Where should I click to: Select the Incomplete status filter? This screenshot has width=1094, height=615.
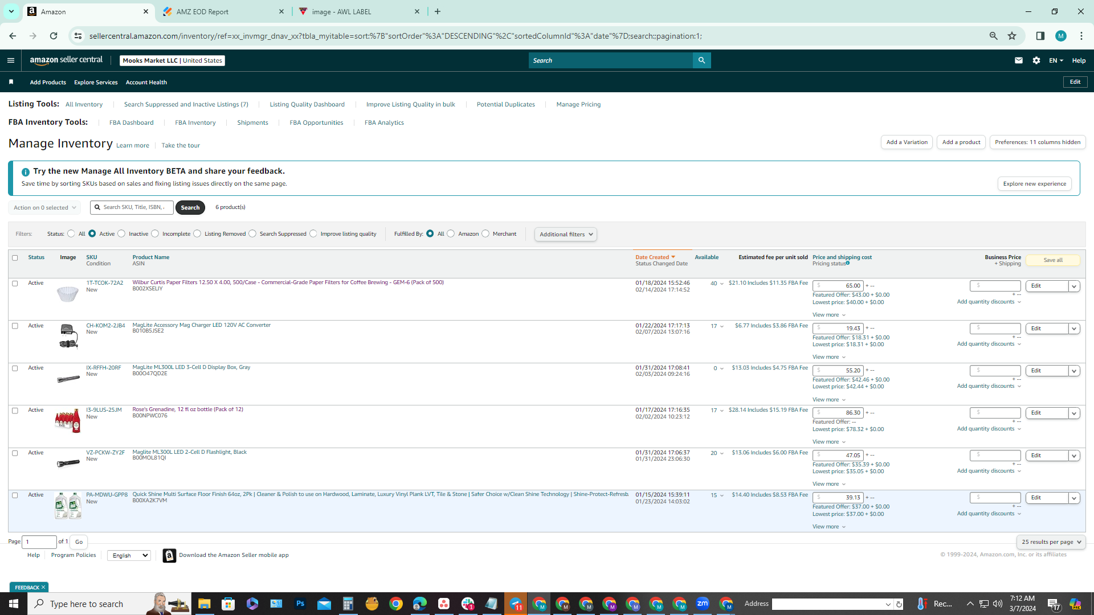[155, 233]
